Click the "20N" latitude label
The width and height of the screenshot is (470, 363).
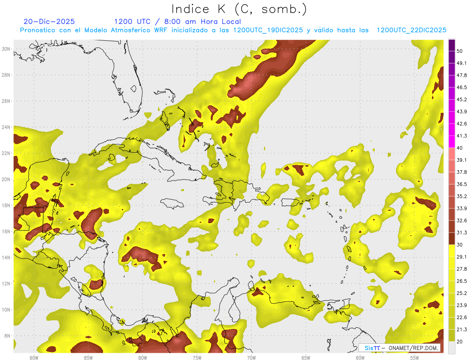coord(6,179)
